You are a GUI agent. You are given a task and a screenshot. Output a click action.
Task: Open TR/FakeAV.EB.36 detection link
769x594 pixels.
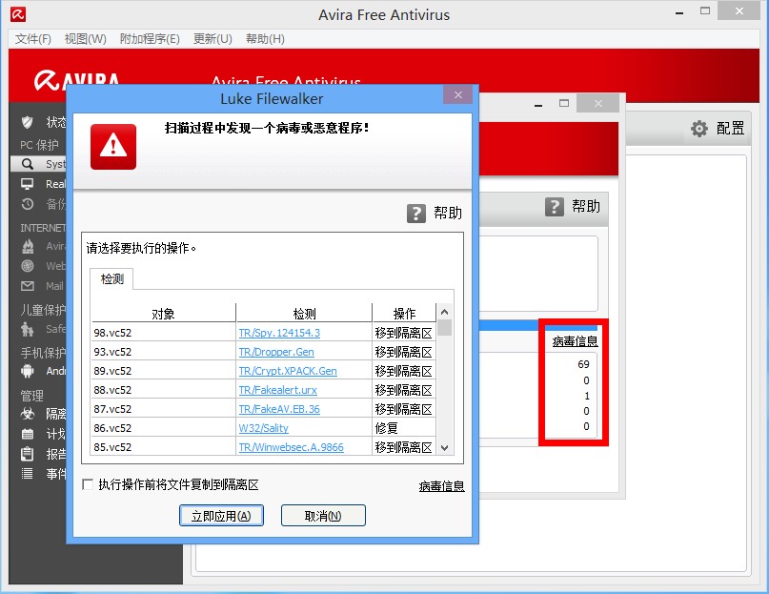(x=279, y=409)
